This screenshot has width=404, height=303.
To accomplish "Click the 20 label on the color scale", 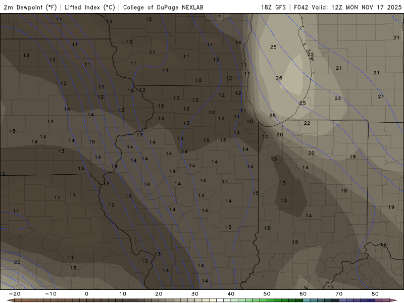I will (x=159, y=294).
